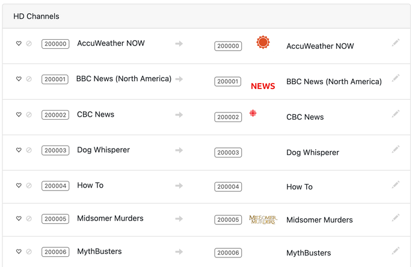Click left channel number 200002

tap(55, 115)
